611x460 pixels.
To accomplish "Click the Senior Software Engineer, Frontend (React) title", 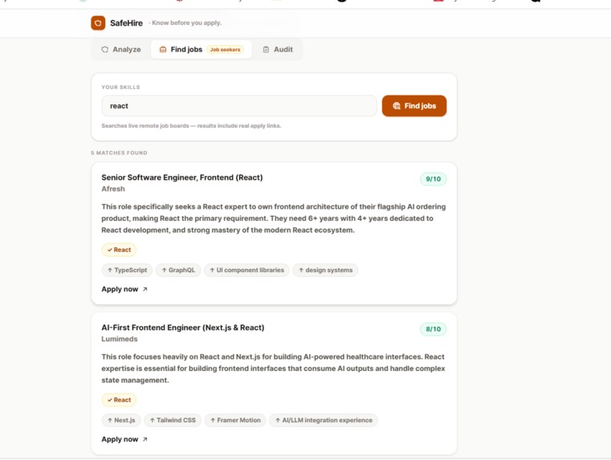I will coord(182,177).
